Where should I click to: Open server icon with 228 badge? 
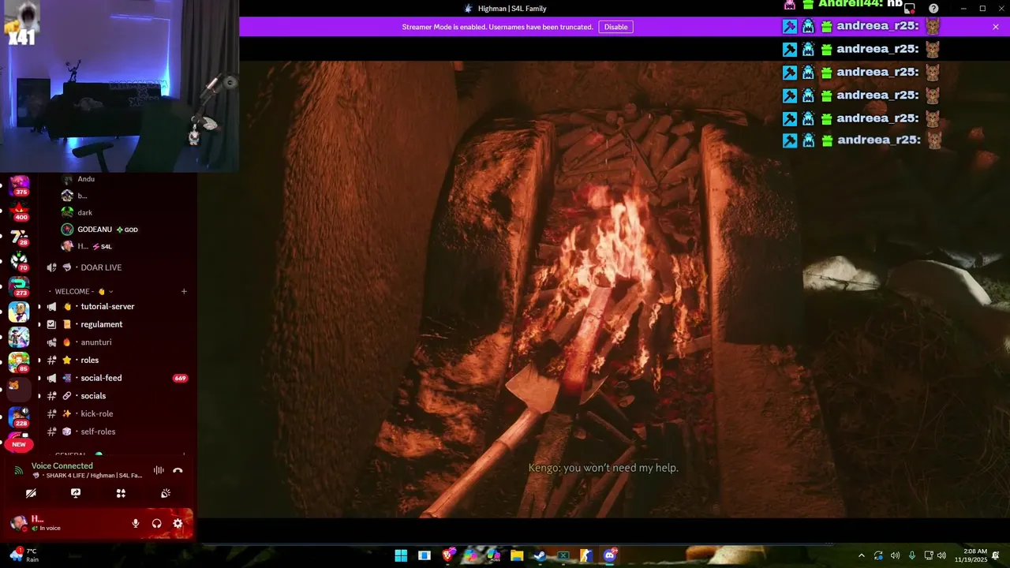(19, 417)
